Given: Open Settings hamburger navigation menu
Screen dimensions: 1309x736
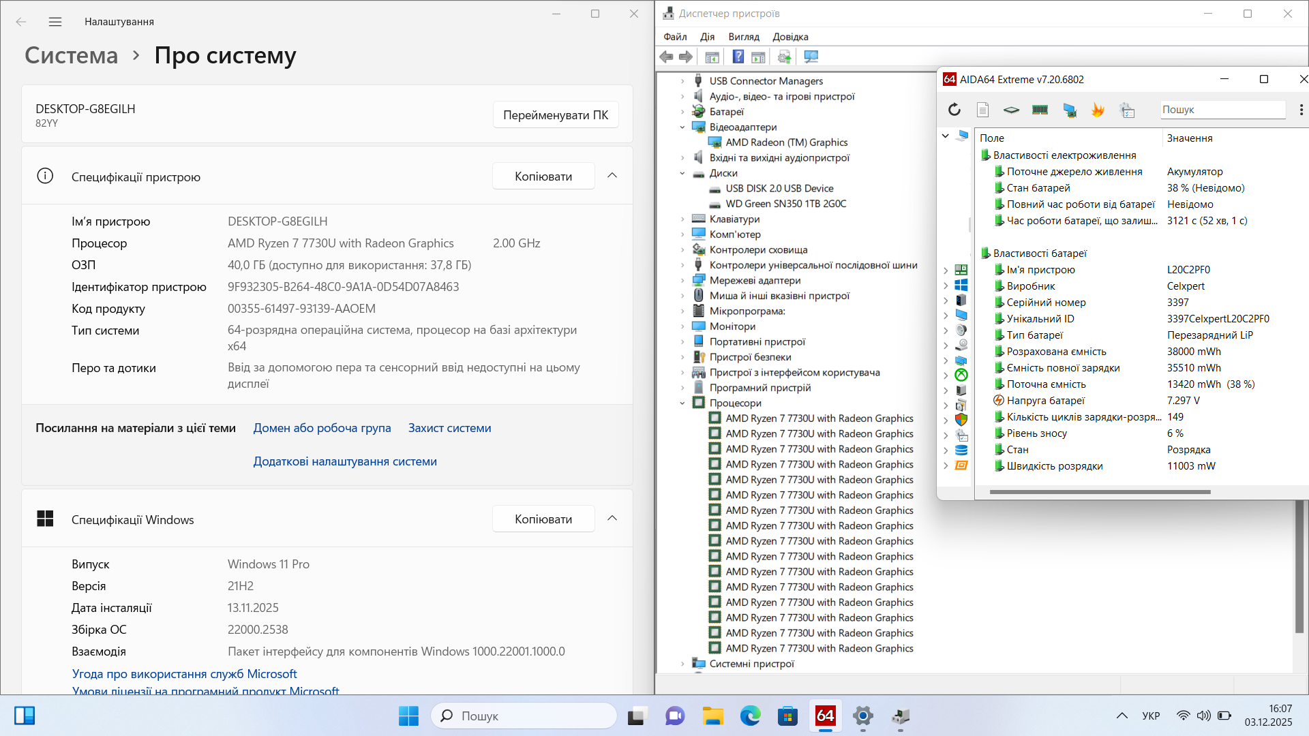Looking at the screenshot, I should [55, 22].
